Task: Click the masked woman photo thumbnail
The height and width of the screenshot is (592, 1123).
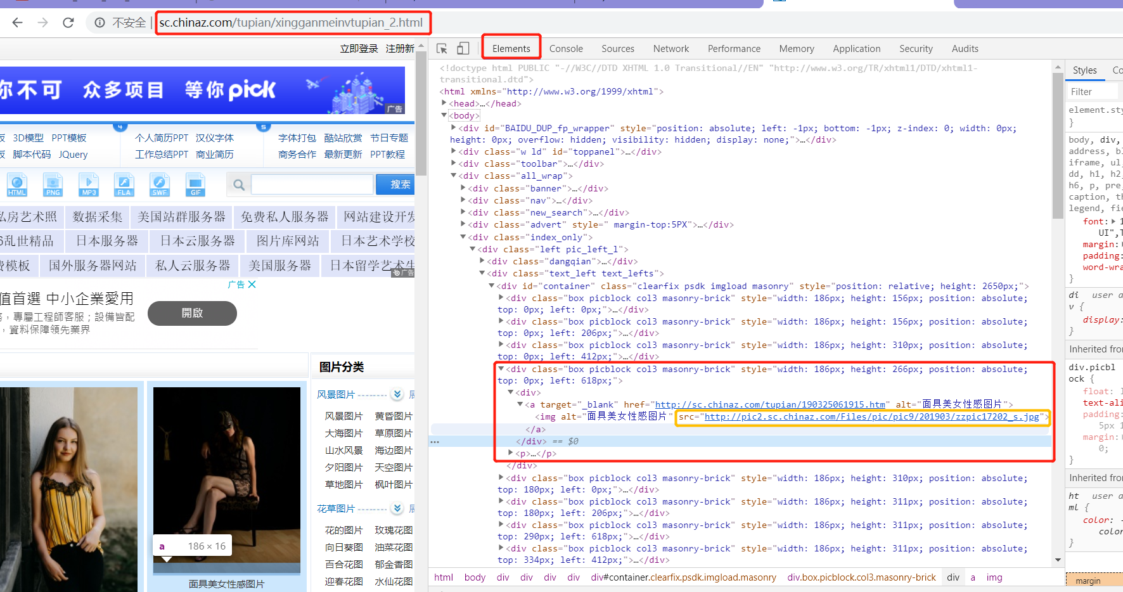Action: pos(227,480)
